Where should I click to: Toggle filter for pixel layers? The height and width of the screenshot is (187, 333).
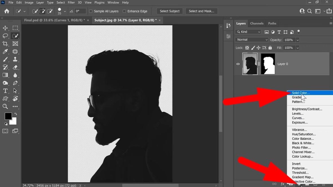(267, 32)
